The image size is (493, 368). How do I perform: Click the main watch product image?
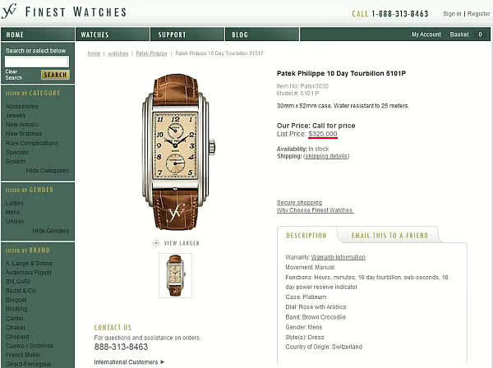[x=179, y=152]
